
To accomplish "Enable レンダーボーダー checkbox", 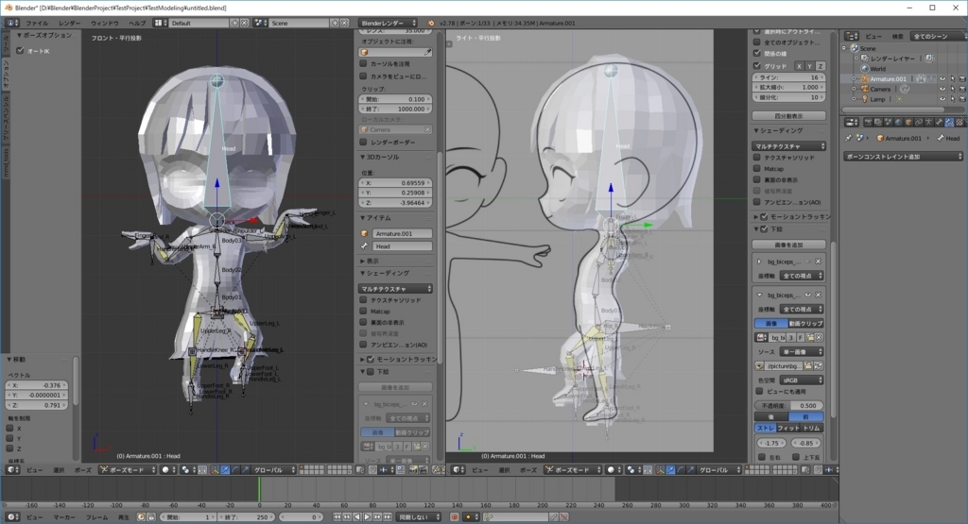I will point(364,142).
